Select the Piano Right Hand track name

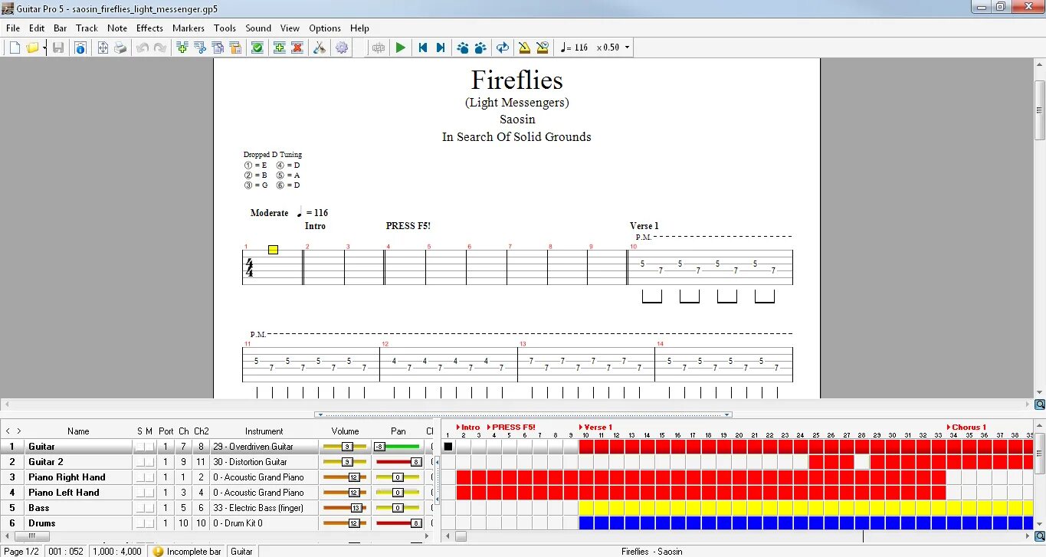(67, 477)
